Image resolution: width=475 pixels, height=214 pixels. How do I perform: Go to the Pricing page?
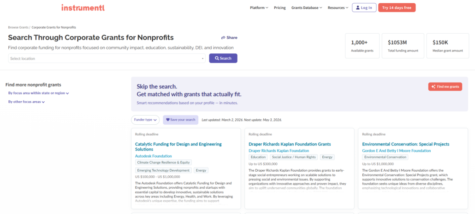279,8
